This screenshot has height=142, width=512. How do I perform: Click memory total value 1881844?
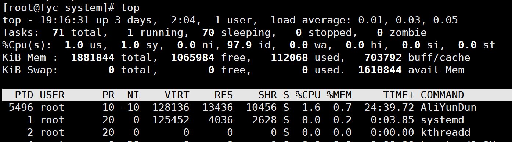click(93, 58)
